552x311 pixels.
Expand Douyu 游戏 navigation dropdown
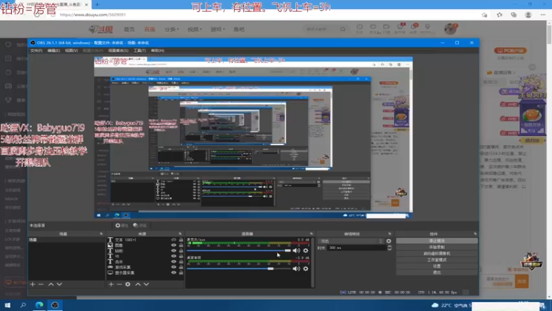click(x=217, y=29)
